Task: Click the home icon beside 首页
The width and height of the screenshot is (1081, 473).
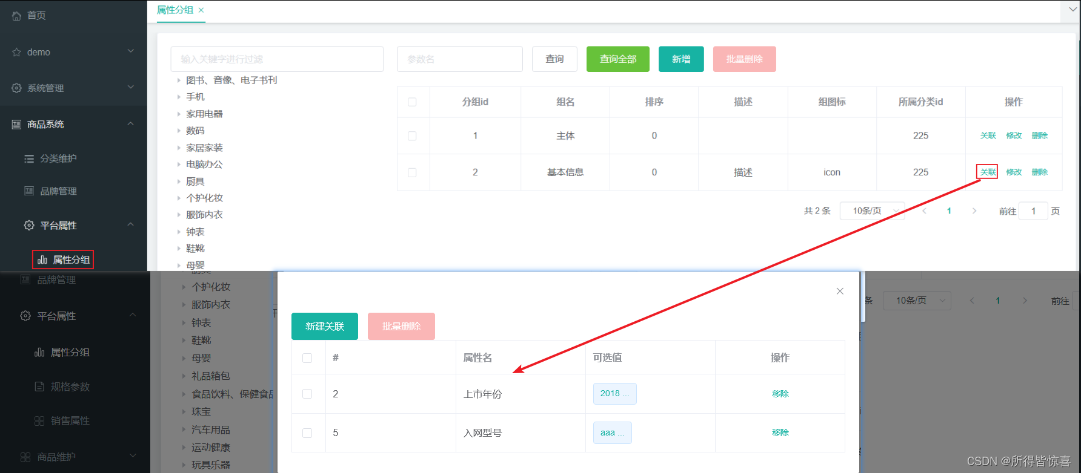Action: 16,16
